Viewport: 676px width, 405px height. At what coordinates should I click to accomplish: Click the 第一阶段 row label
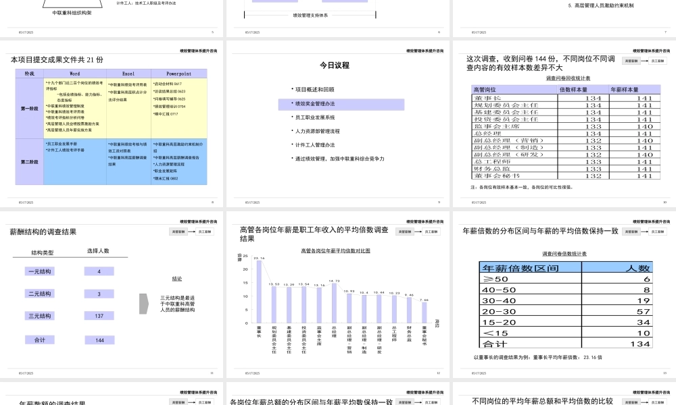tap(29, 109)
